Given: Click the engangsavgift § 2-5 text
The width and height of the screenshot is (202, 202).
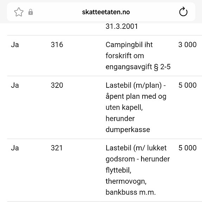Looking at the screenshot, I should pos(138,67).
